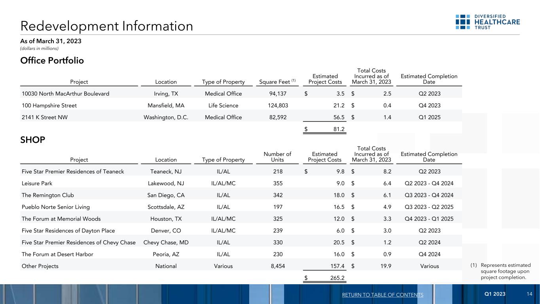The width and height of the screenshot is (540, 304).
Task: Click the SHOP section heading
Action: [x=32, y=141]
